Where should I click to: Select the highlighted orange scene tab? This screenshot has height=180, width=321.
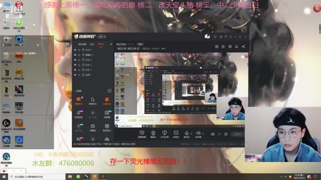101,44
